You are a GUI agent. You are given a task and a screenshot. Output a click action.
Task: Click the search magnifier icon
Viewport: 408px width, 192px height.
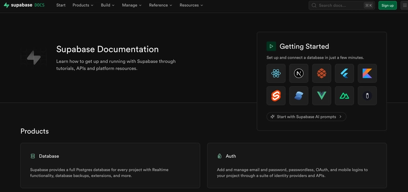[314, 5]
